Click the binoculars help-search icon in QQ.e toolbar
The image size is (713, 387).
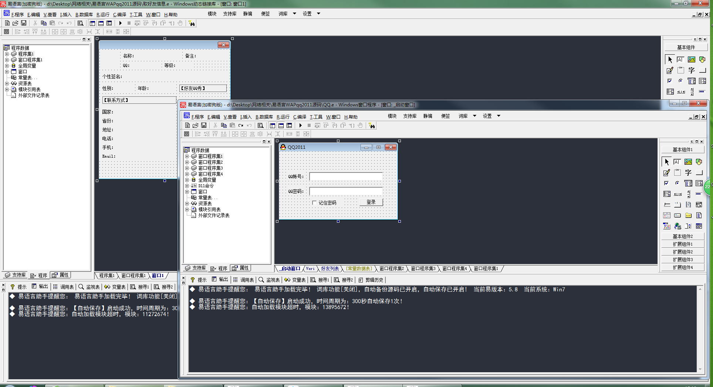(372, 126)
